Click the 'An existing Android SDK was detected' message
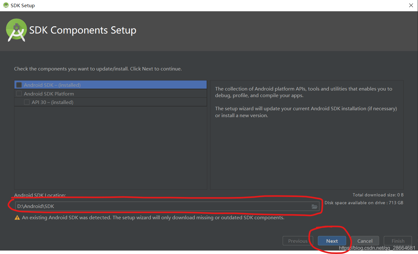The image size is (418, 254). (153, 217)
